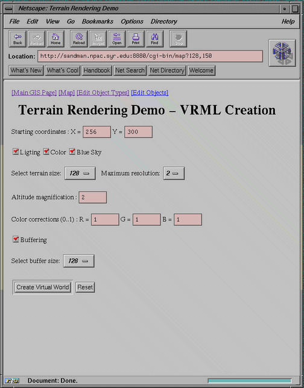
Task: Click the Create Virtual World button
Action: coord(43,287)
